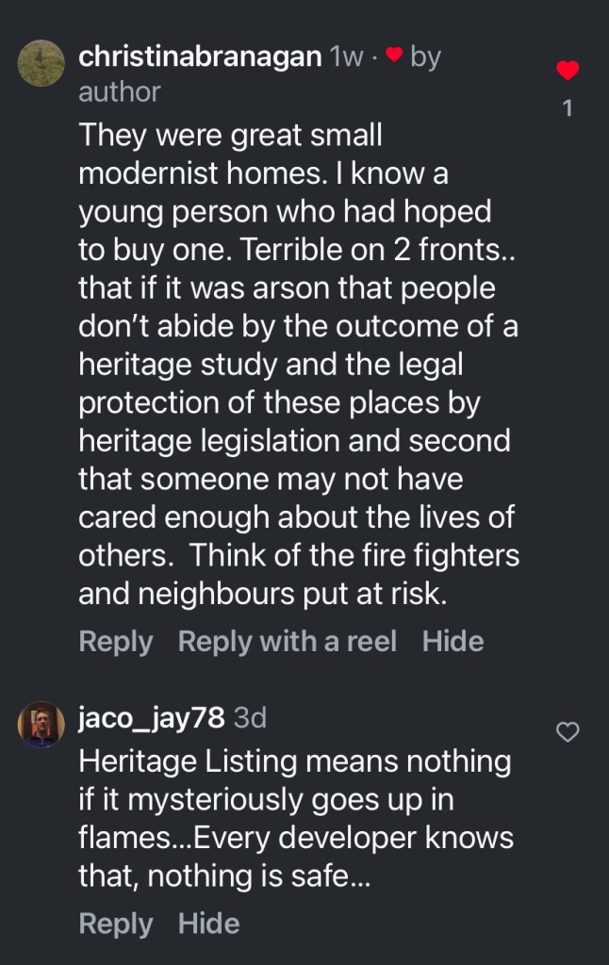Tap the "1w" timestamp on the first comment
609x965 pixels.
(x=347, y=57)
